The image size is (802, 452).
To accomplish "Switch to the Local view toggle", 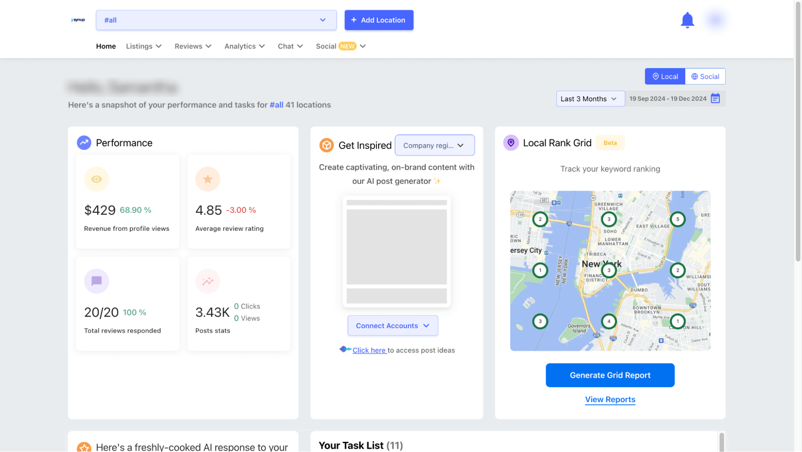I will click(665, 77).
